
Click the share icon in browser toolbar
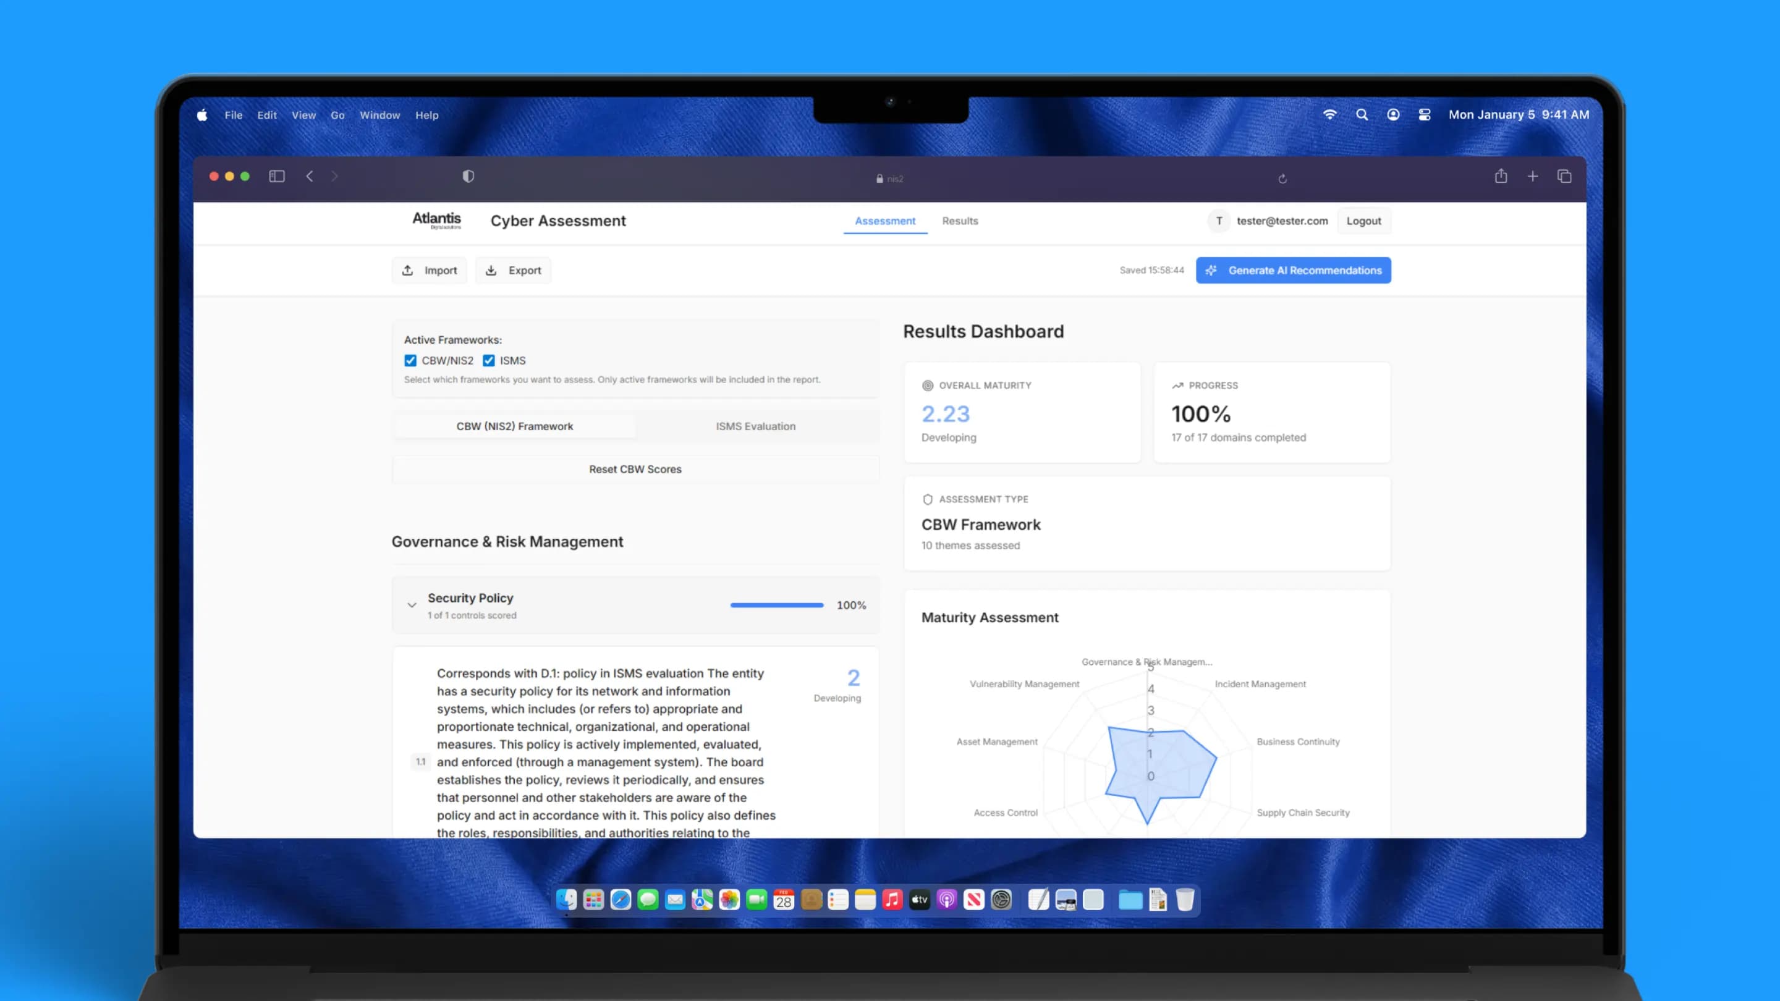click(1501, 176)
